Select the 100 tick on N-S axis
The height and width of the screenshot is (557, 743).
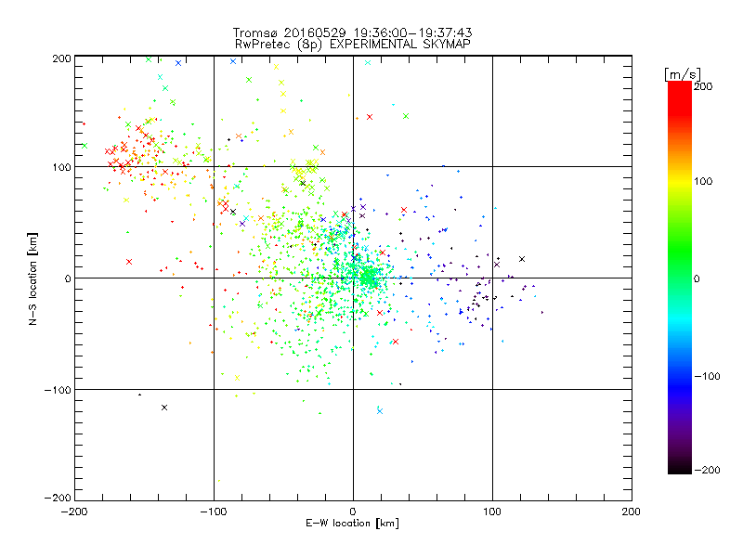tap(61, 167)
